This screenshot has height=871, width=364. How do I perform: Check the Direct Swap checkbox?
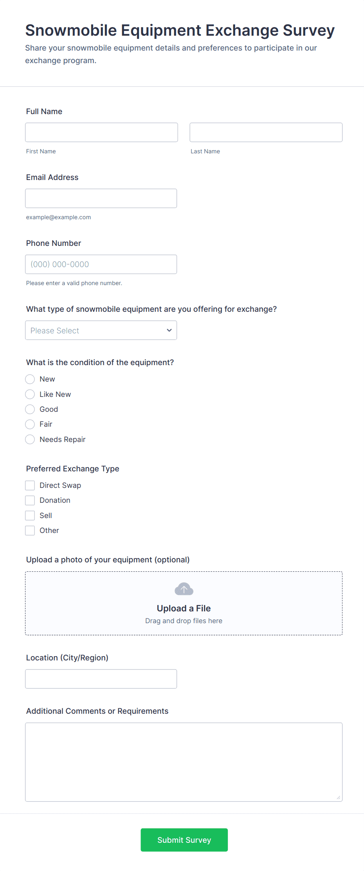tap(30, 486)
